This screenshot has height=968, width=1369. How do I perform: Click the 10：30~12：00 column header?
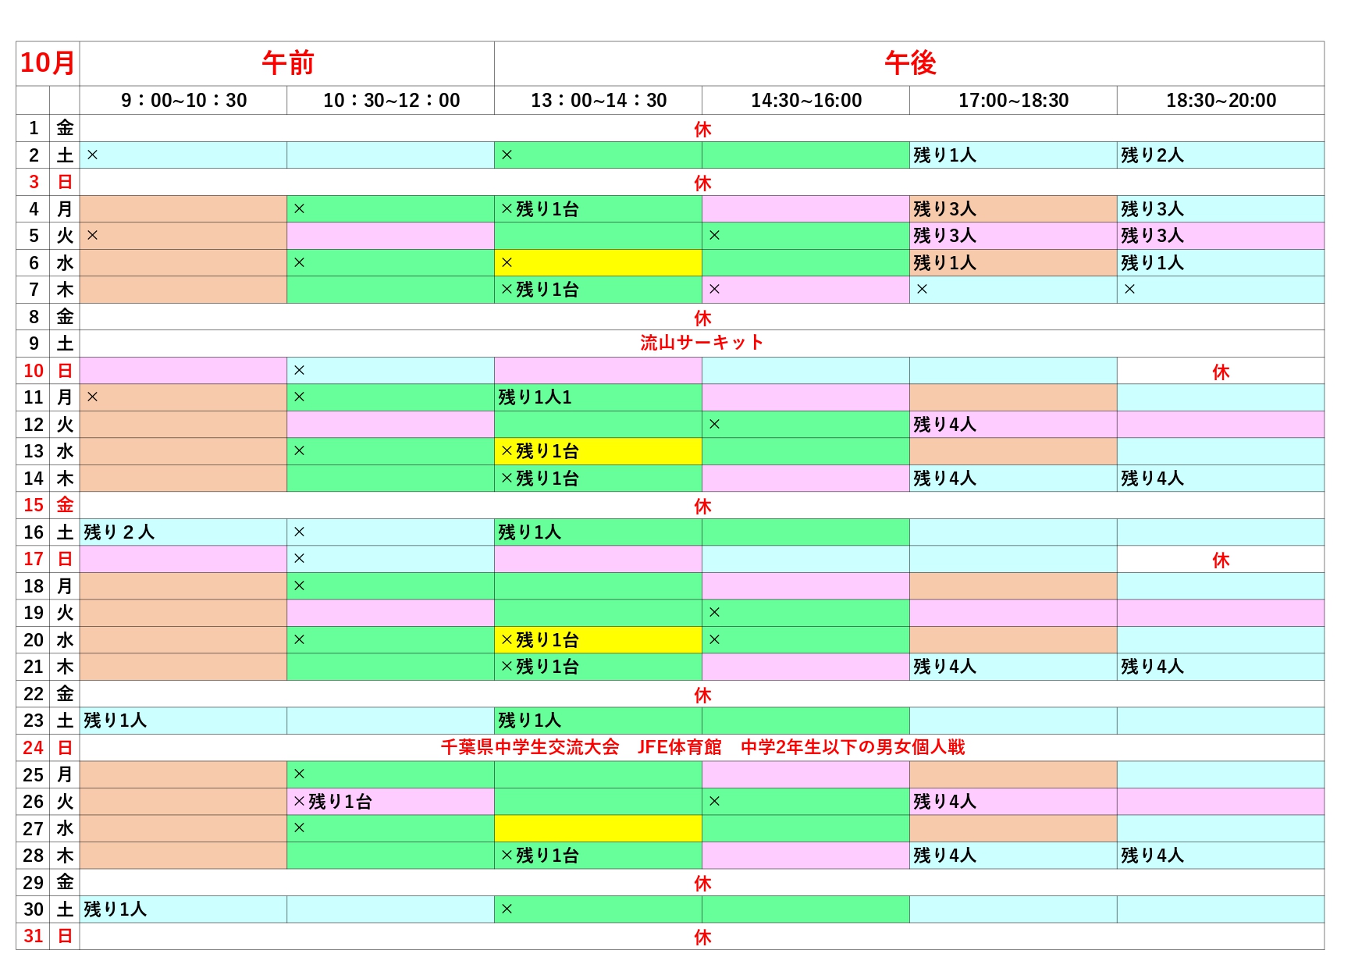point(391,100)
